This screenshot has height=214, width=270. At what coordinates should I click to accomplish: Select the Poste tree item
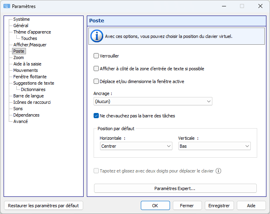[19, 51]
